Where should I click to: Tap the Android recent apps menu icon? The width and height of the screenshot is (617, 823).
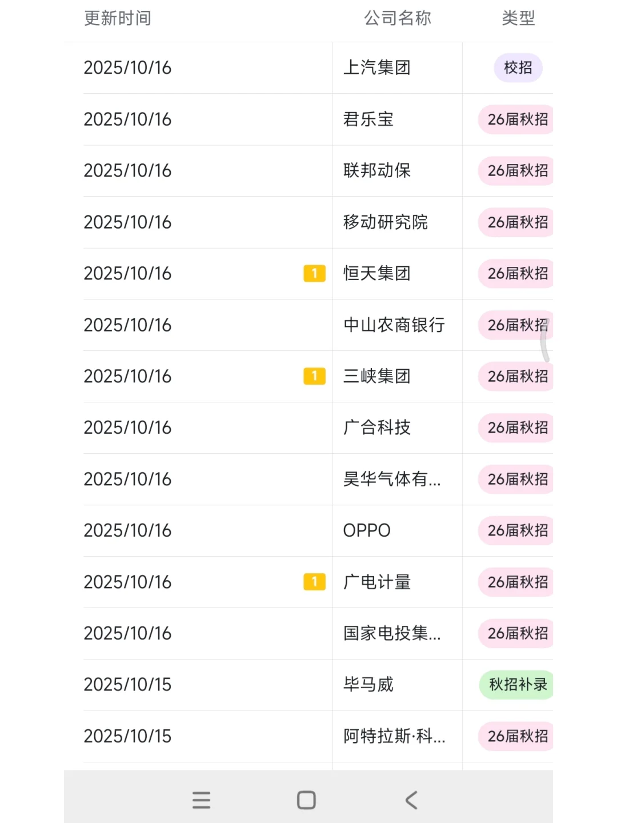pyautogui.click(x=201, y=800)
